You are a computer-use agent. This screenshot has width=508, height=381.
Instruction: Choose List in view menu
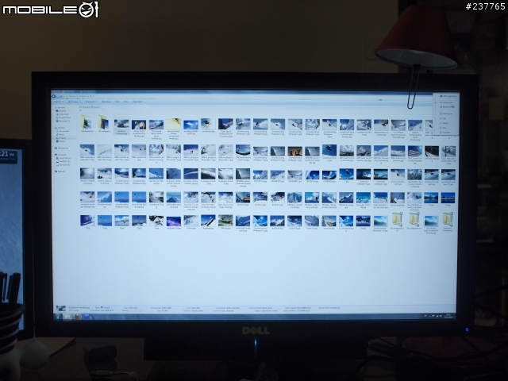click(443, 118)
